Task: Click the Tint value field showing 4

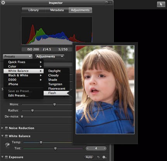Action: (x=96, y=148)
